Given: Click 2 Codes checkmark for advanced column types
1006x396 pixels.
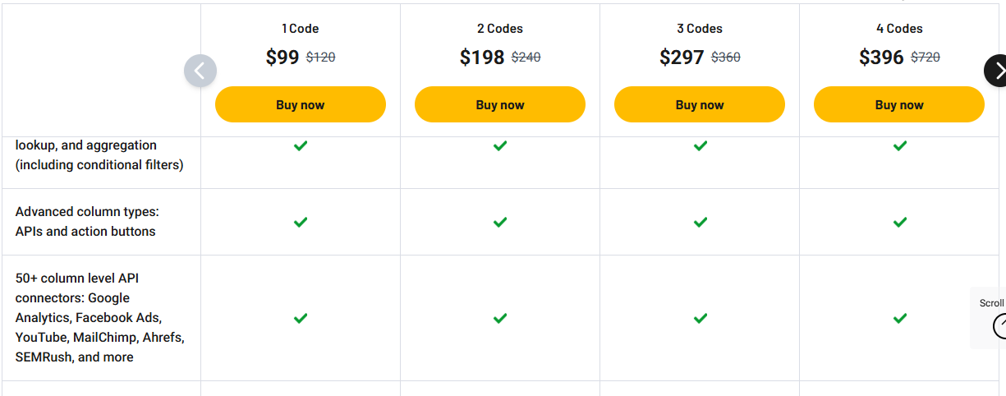Looking at the screenshot, I should point(500,222).
